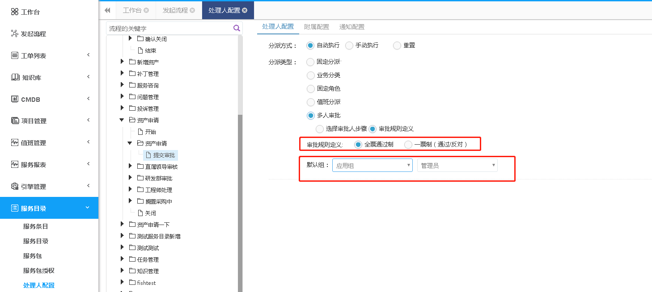This screenshot has width=652, height=292.
Task: Click the 发起流程 icon in the sidebar
Action: [x=15, y=34]
